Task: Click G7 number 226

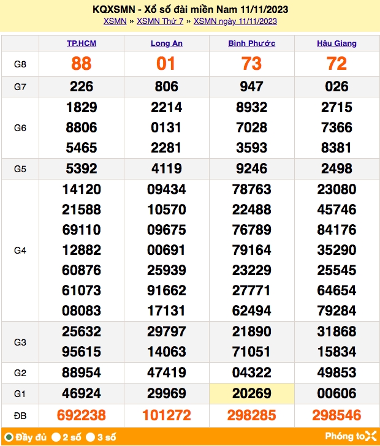Action: point(82,86)
